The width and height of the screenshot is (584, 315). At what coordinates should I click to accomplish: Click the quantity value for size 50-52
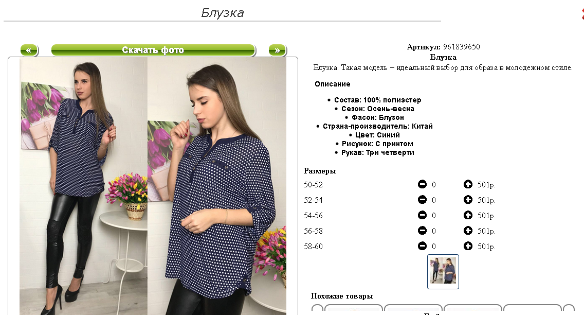coord(433,185)
